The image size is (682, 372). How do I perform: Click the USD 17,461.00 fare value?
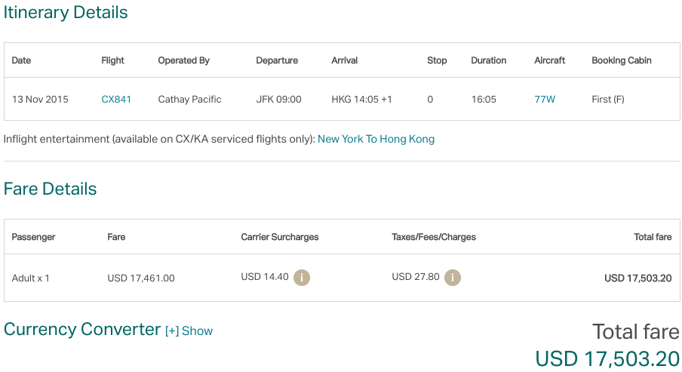coord(141,278)
